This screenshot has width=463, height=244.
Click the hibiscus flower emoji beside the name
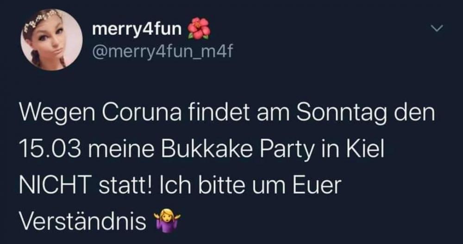(199, 29)
